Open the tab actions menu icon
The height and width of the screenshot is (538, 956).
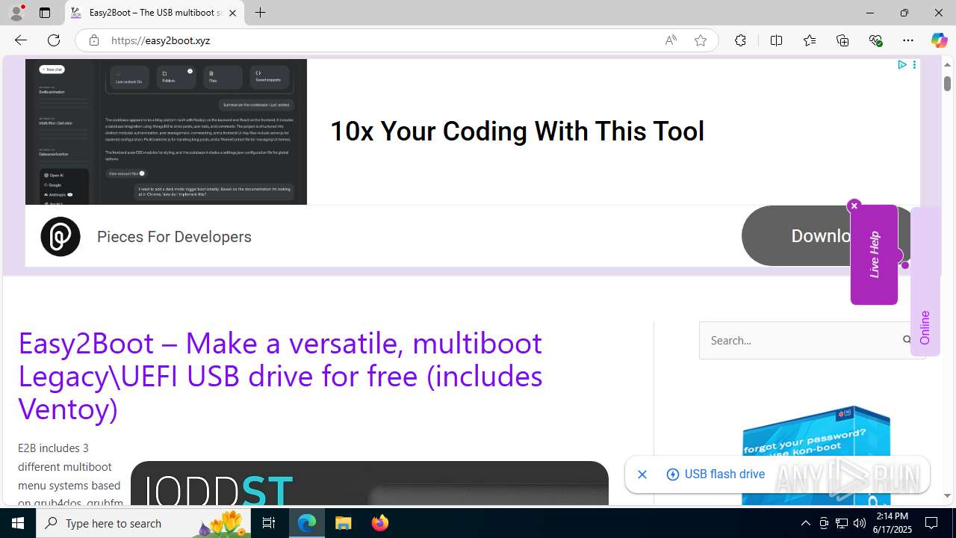coord(45,13)
